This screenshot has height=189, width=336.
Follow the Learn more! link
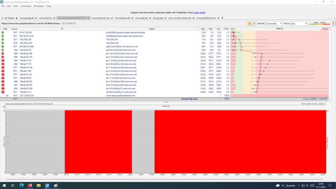tap(199, 13)
